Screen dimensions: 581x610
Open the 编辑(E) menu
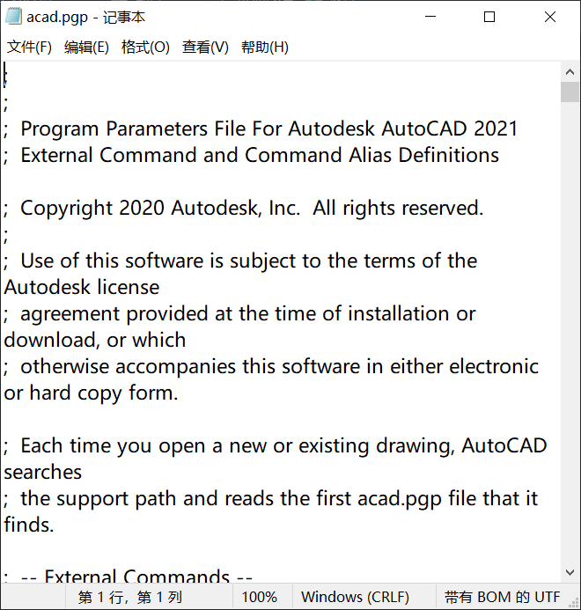click(86, 47)
